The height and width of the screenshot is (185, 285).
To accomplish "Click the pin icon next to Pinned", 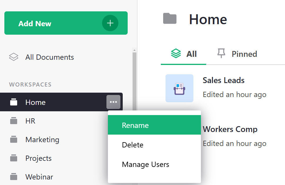I will 222,54.
